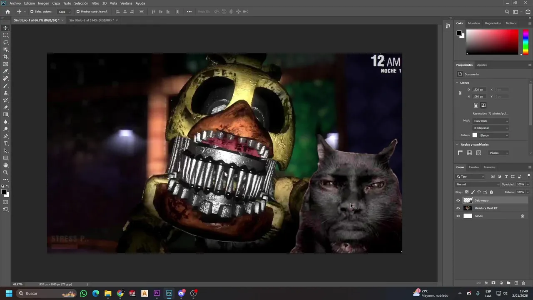Hide the Gato negro layer

point(458,200)
